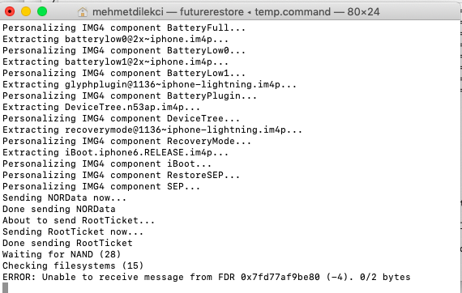Image resolution: width=462 pixels, height=293 pixels.
Task: Click the window title text 'mehmetdilekci — futurerestore'
Action: point(168,12)
